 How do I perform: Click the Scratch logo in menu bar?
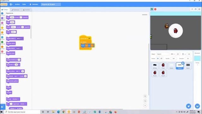click(4, 4)
